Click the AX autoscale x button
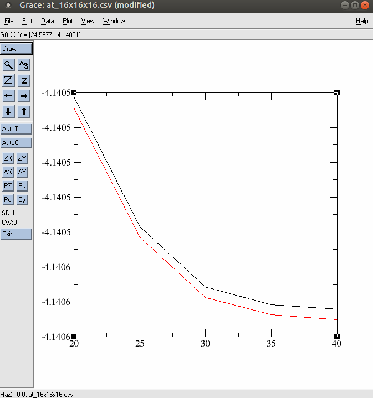Screen dimensions: 373x398 (8, 172)
